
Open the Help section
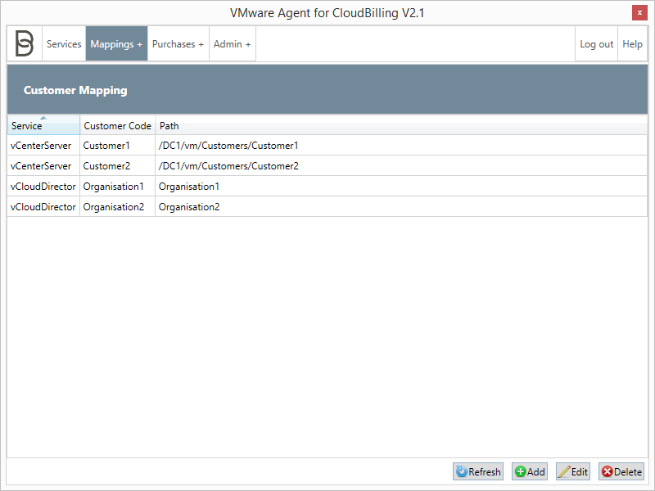click(631, 43)
